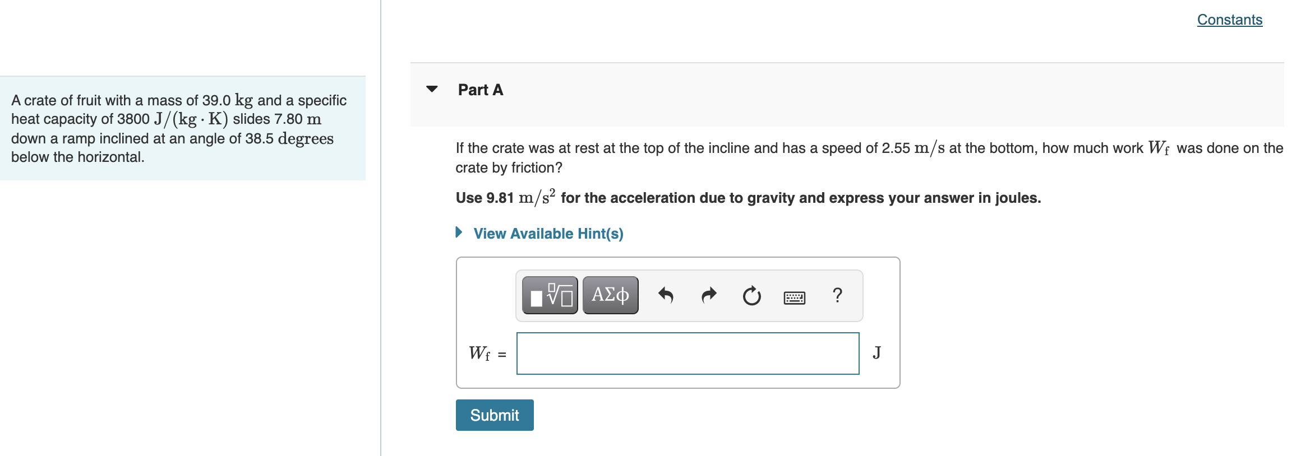
Task: Focus the Wf answer input field
Action: [688, 353]
